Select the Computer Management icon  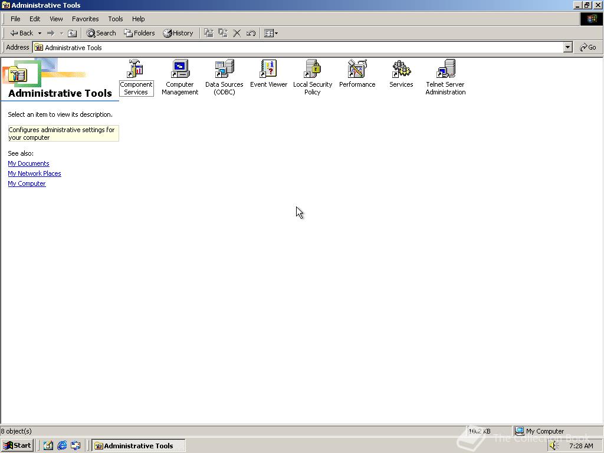tap(180, 69)
